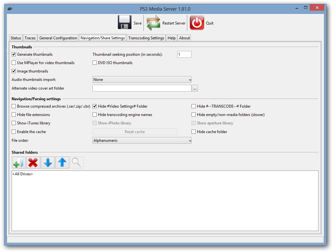The height and width of the screenshot is (252, 333).
Task: Uncheck Generate thumbnails
Action: click(14, 54)
